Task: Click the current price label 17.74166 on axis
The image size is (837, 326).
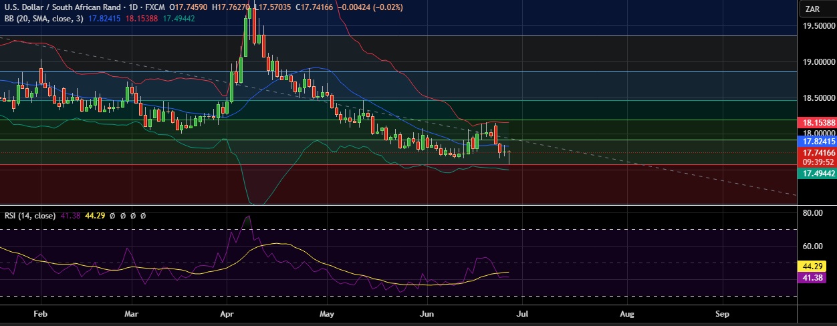Action: [818, 153]
